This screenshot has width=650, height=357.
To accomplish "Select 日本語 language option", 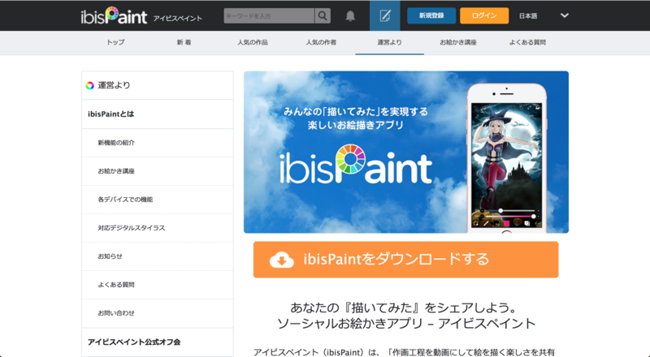I will [528, 15].
